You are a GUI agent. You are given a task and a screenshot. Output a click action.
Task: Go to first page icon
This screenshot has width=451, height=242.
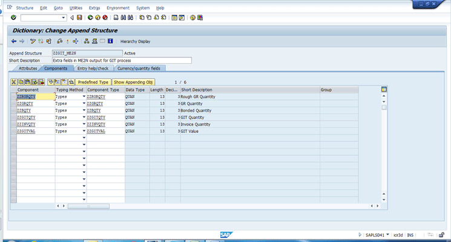(142, 18)
